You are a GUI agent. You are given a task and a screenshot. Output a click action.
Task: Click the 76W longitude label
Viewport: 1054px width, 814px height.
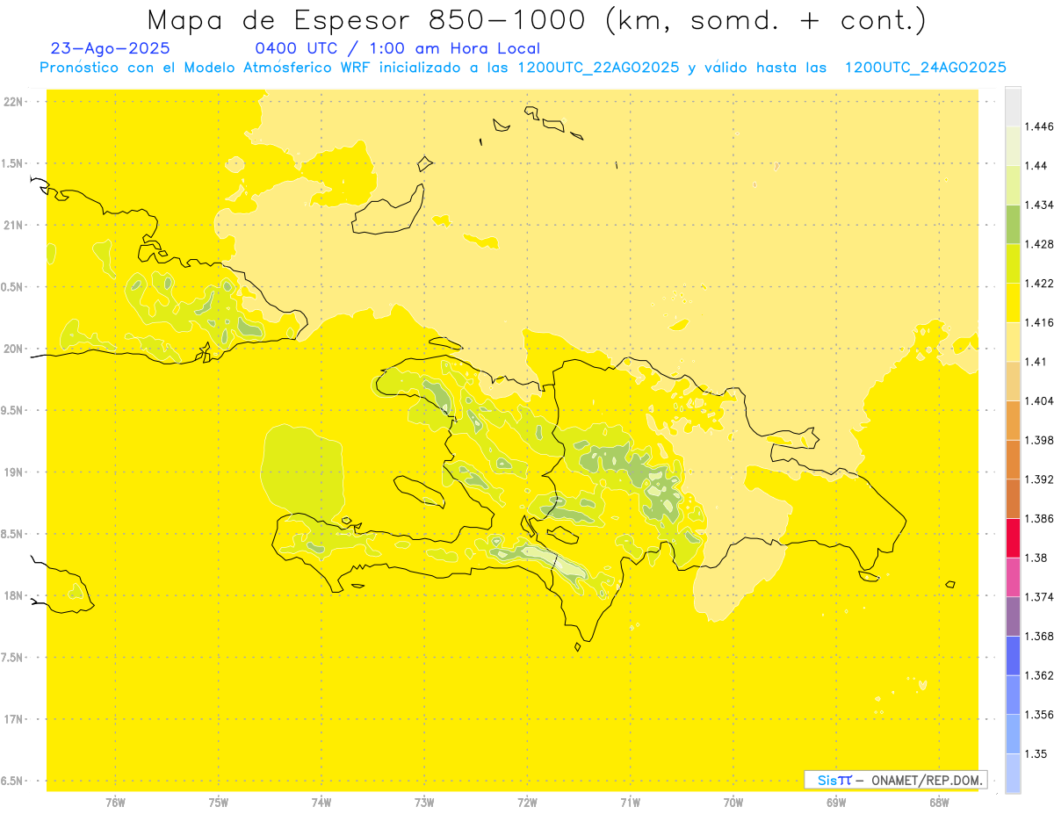click(115, 802)
